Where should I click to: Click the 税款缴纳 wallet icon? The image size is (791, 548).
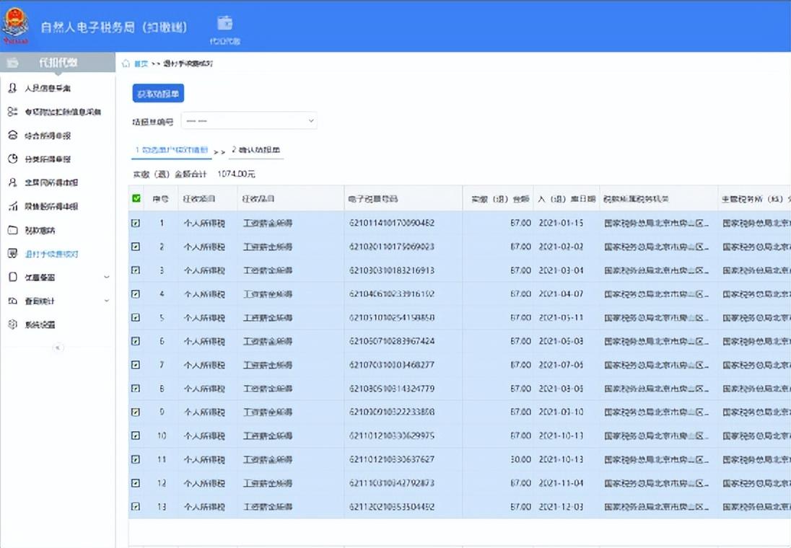[12, 231]
